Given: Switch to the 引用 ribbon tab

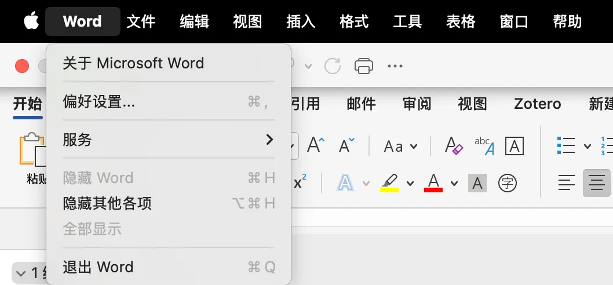Looking at the screenshot, I should click(x=306, y=104).
